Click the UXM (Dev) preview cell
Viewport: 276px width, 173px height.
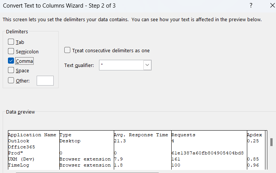point(21,159)
